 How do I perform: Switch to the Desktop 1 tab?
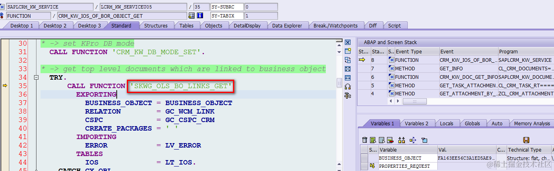(22, 25)
